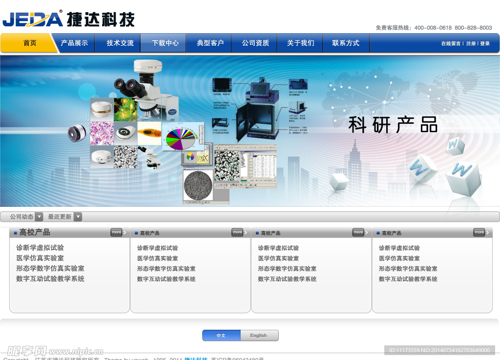Switch language to 中文
The width and height of the screenshot is (500, 360).
pos(221,335)
